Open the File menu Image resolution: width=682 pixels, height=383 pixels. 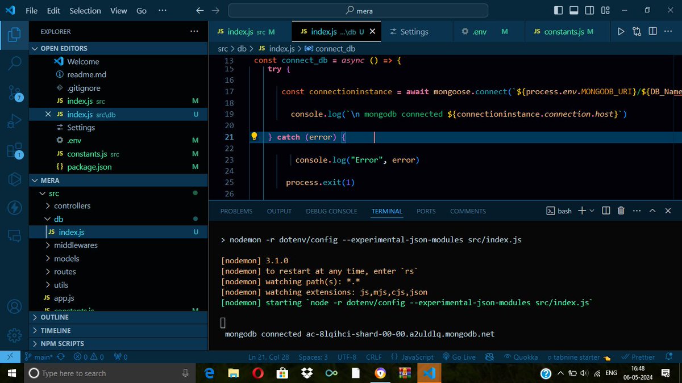point(32,10)
